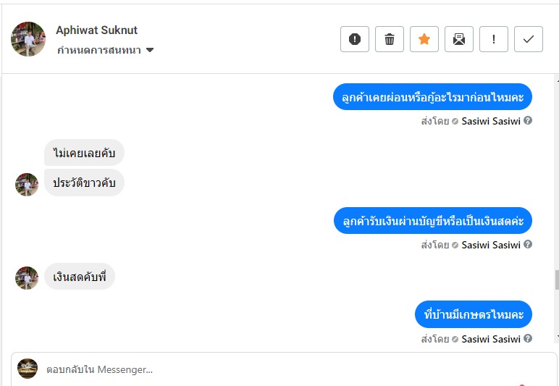Toggle the orange star follow-up marker
559x386 pixels.
[424, 39]
